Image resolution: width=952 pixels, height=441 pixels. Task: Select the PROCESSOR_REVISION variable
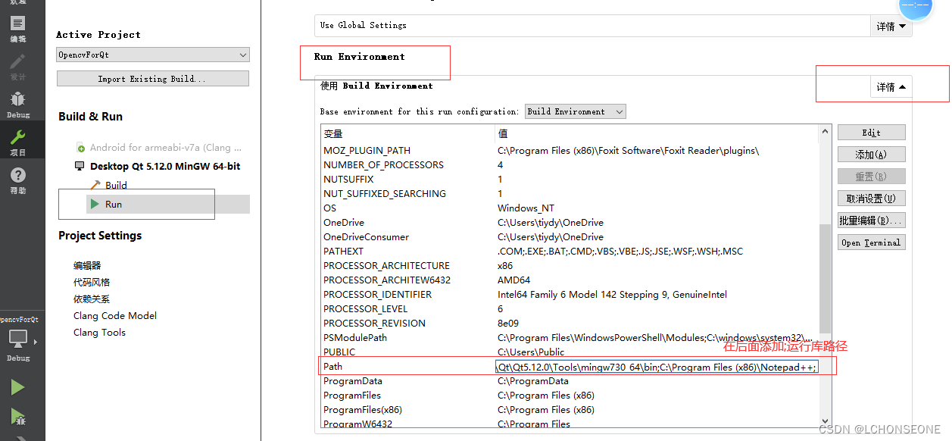point(374,324)
